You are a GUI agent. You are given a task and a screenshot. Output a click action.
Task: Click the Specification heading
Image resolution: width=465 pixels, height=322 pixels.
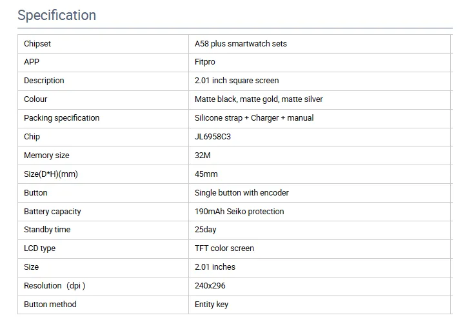pyautogui.click(x=57, y=15)
